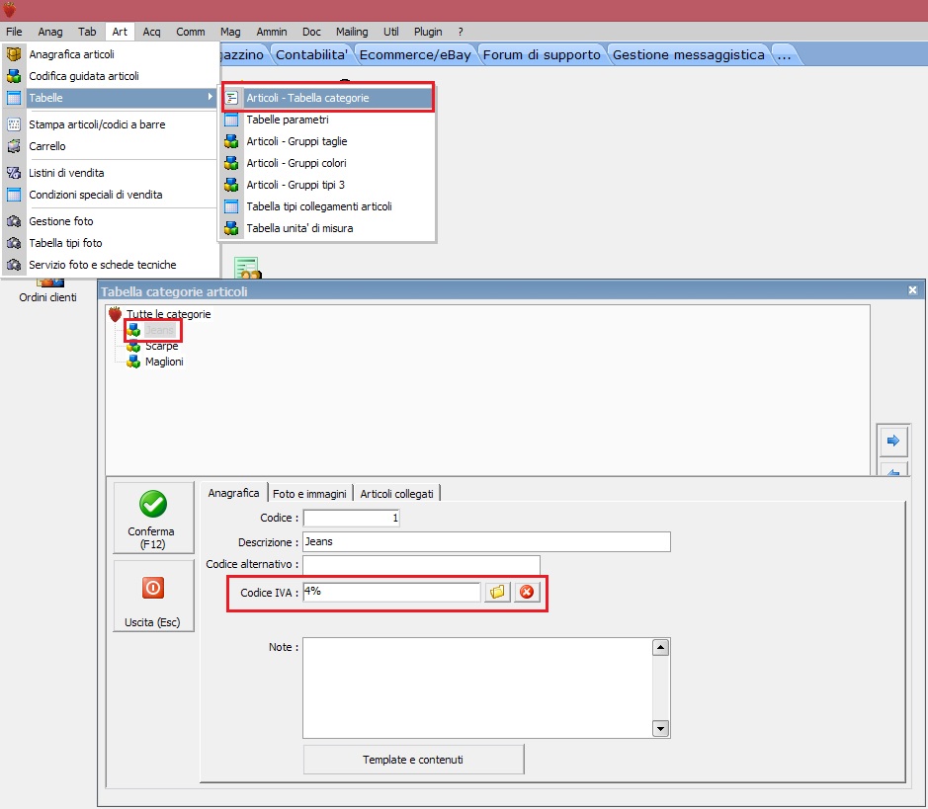Select the Jeans category icon in tree
The width and height of the screenshot is (928, 809).
pos(133,330)
